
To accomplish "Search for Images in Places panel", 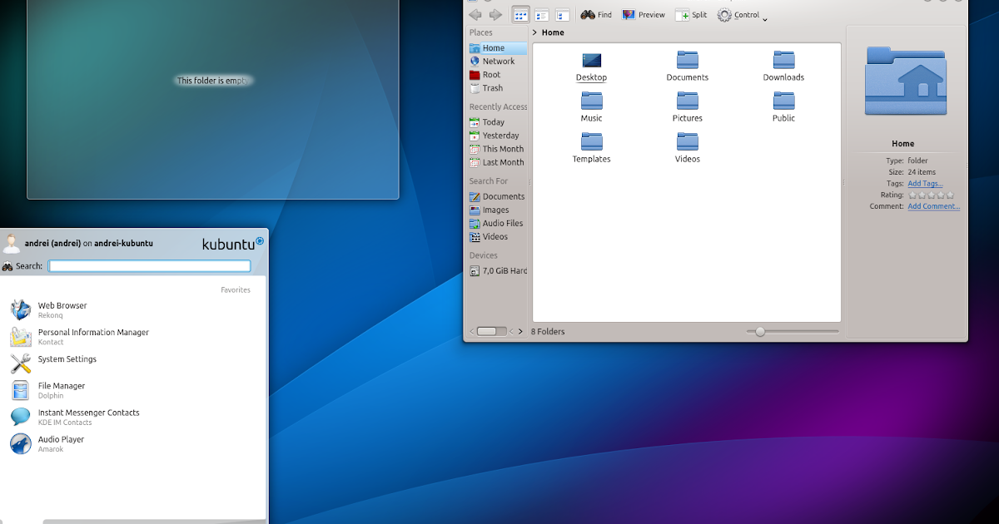I will [498, 210].
